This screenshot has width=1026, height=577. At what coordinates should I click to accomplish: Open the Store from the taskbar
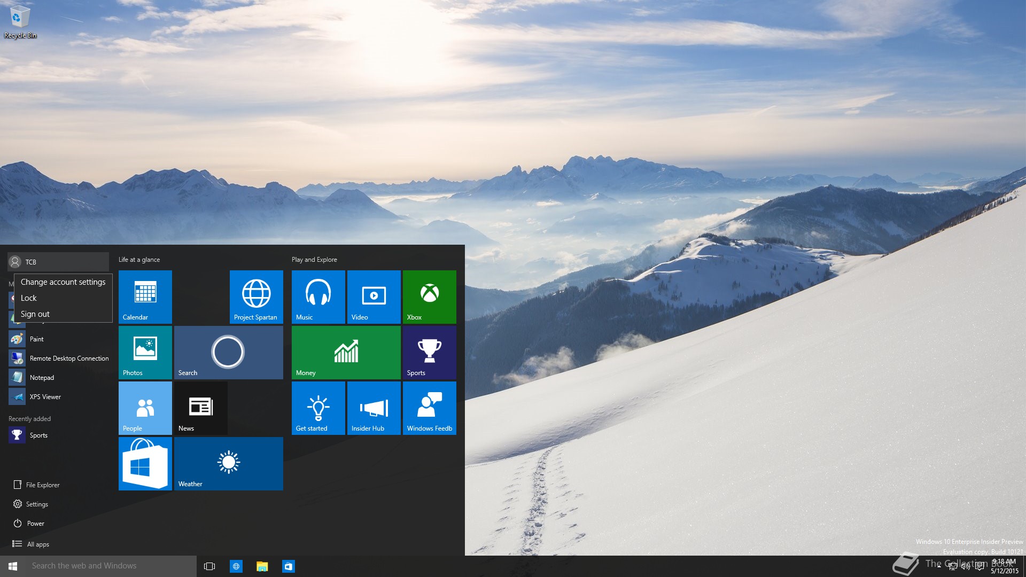point(288,566)
